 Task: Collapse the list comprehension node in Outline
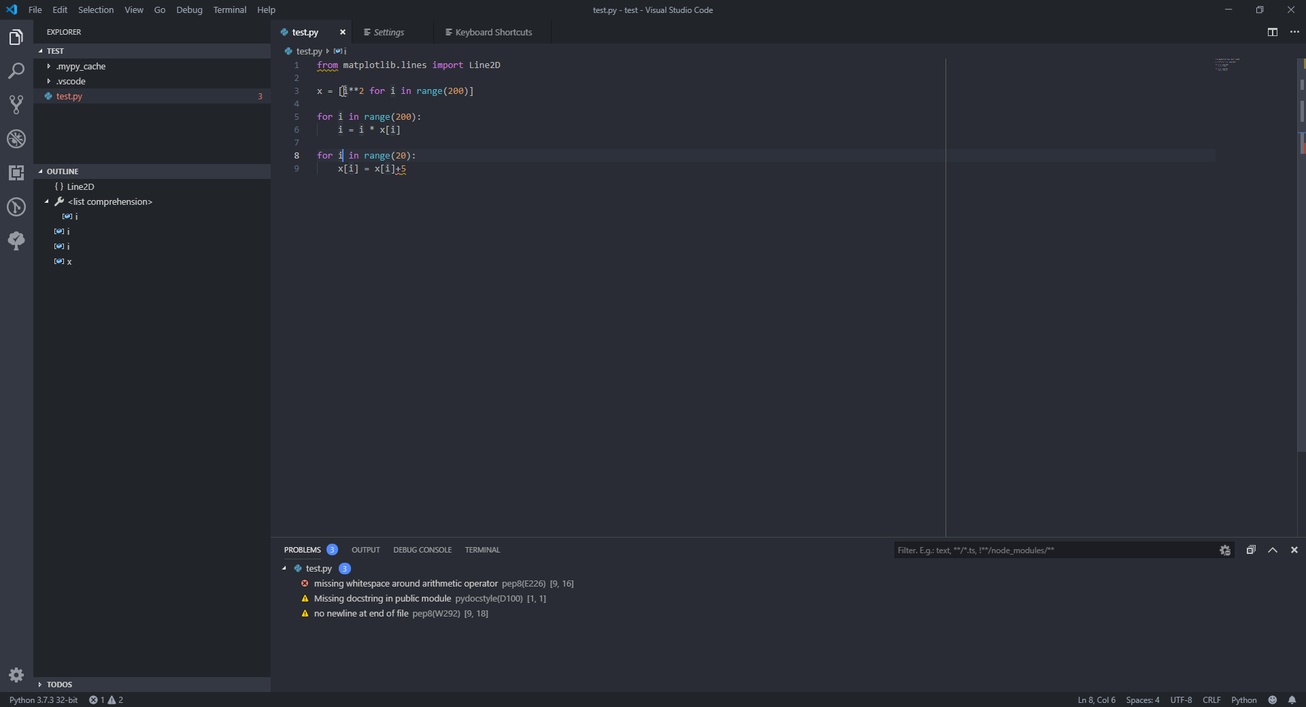click(48, 201)
